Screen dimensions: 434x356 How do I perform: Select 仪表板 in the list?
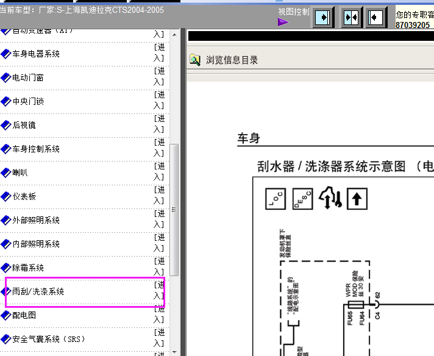pos(24,196)
